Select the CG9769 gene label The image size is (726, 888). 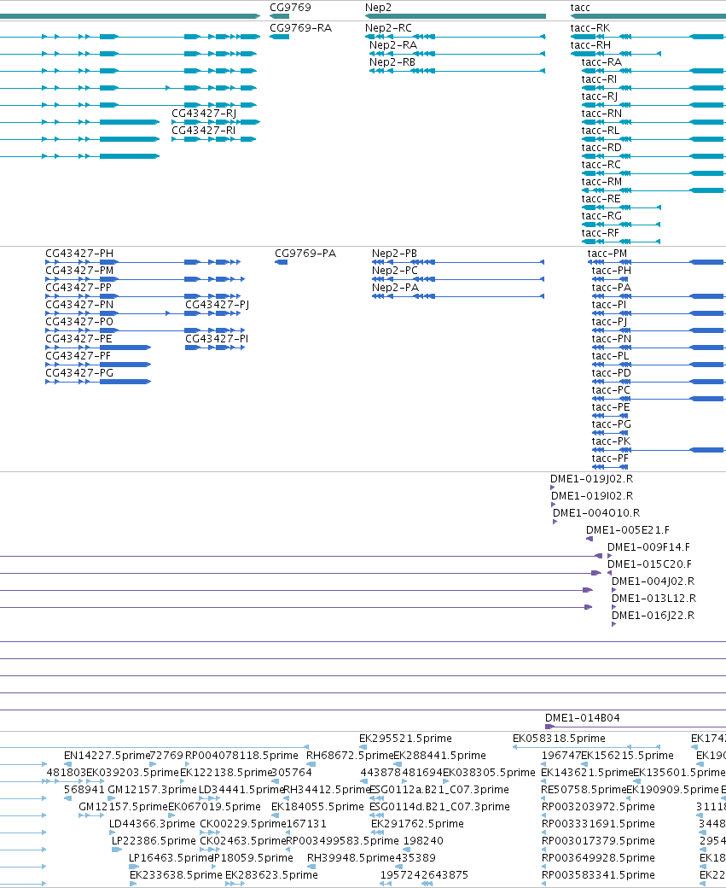pyautogui.click(x=290, y=8)
